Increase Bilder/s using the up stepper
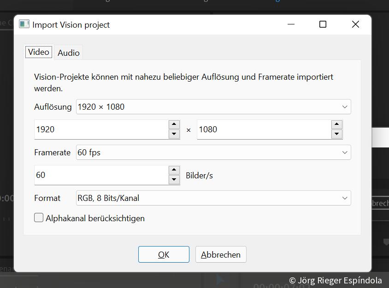 click(174, 170)
